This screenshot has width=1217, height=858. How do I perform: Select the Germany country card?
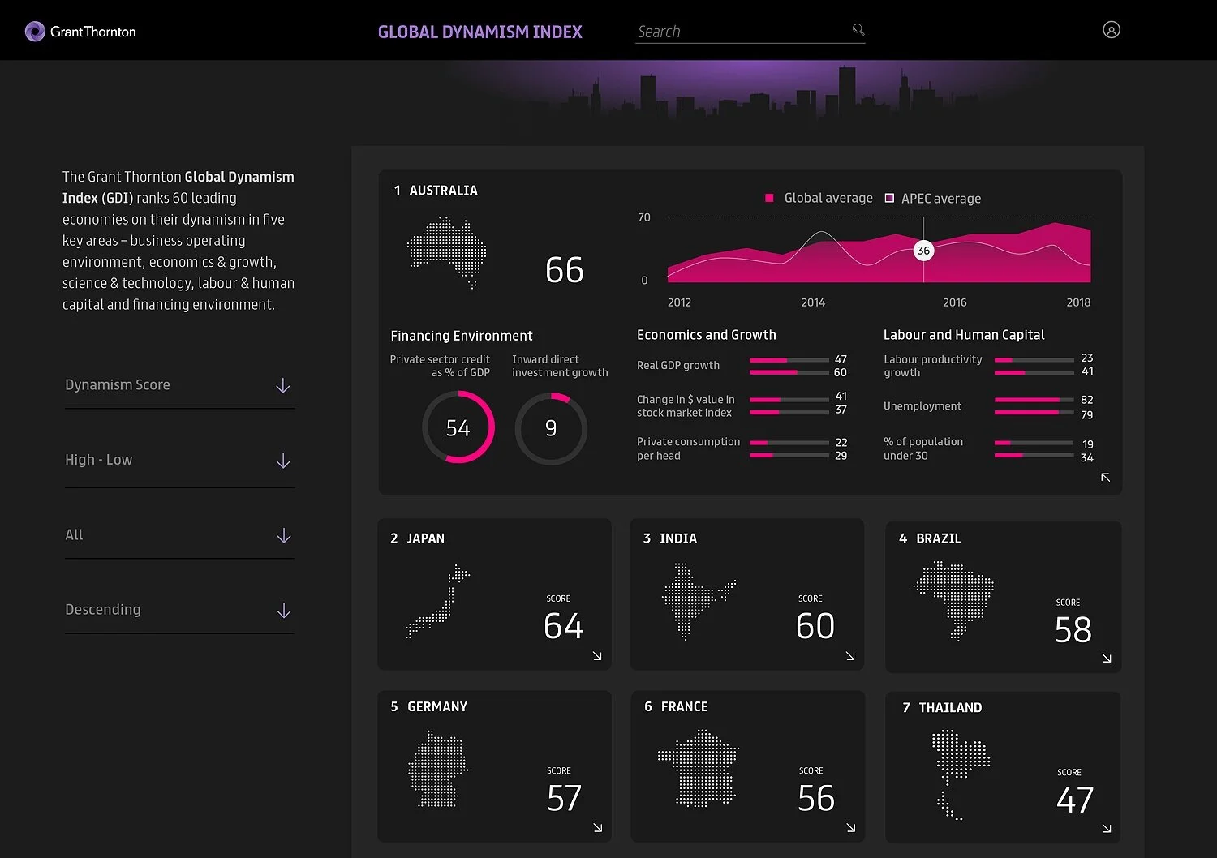494,766
